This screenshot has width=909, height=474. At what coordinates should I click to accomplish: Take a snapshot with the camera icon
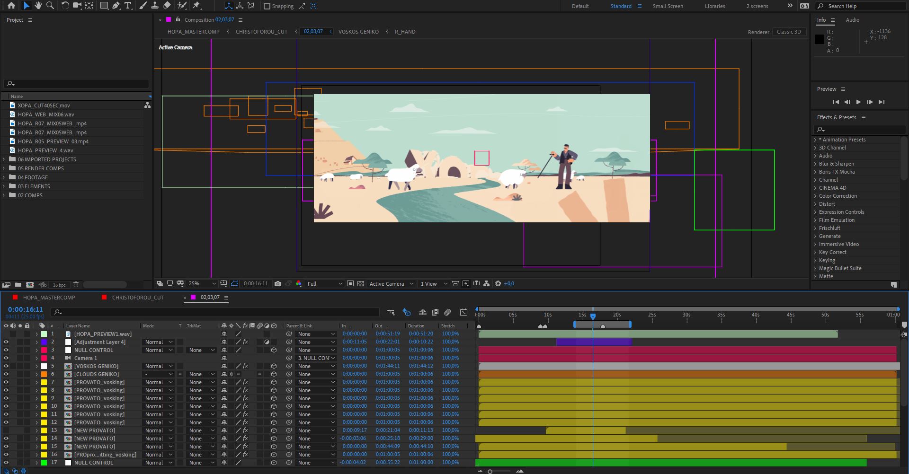pyautogui.click(x=278, y=284)
